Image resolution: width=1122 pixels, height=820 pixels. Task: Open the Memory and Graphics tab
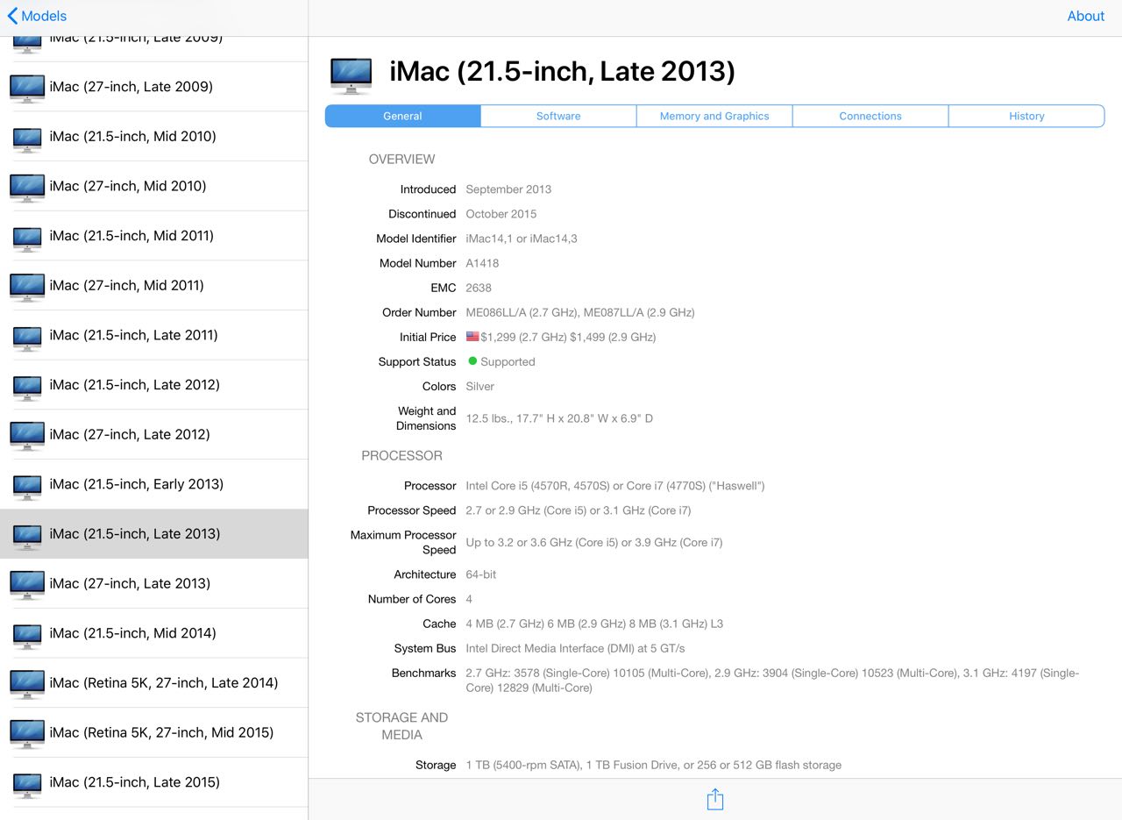tap(714, 116)
